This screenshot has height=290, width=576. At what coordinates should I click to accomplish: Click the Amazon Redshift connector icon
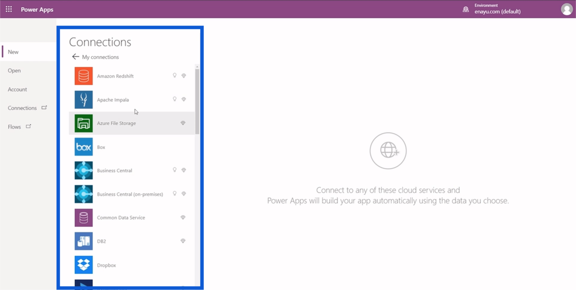point(84,76)
